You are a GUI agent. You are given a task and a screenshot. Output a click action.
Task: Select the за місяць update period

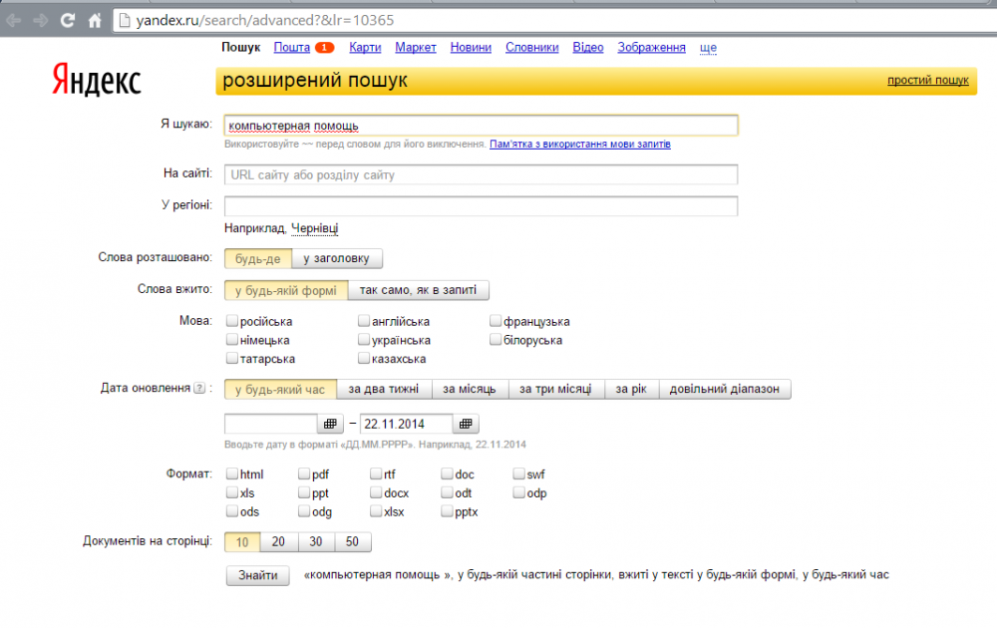coord(471,389)
